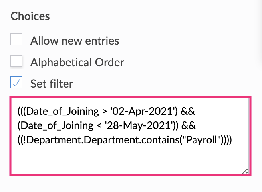Image resolution: width=262 pixels, height=192 pixels.
Task: Click the 'Alphabetical Order' label text
Action: pyautogui.click(x=77, y=62)
